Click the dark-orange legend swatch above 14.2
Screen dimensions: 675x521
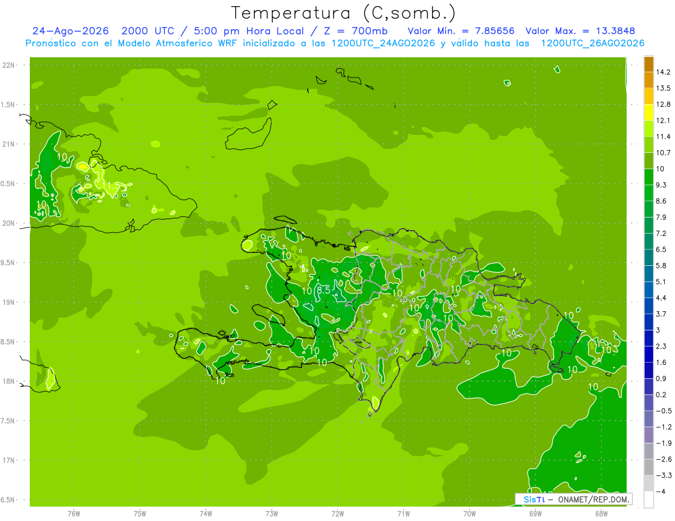[649, 64]
